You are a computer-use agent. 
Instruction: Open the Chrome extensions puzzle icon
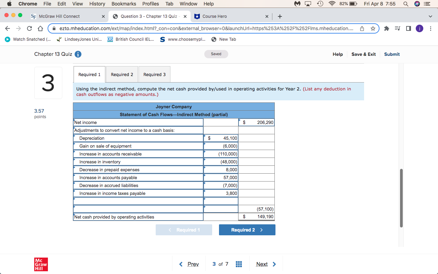point(387,28)
